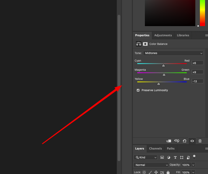This screenshot has height=174, width=208.
Task: Toggle adjustment layer visibility eye
Action: coord(192,141)
